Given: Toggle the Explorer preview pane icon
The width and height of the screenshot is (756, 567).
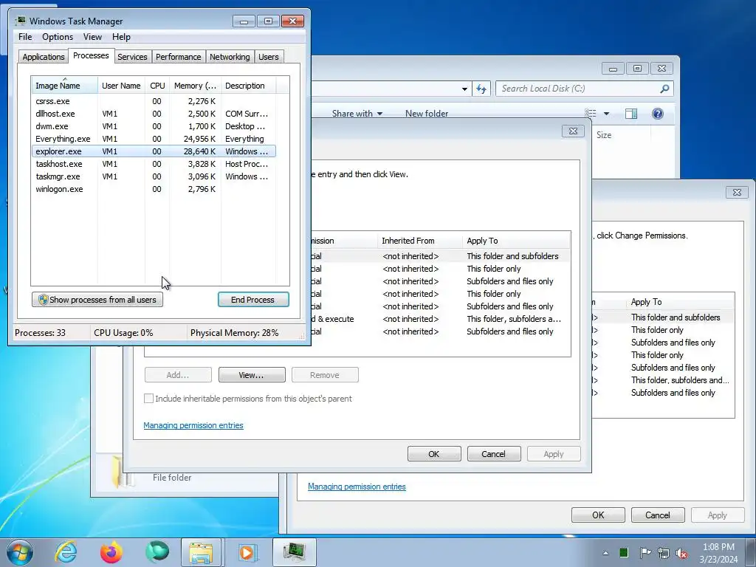Looking at the screenshot, I should click(x=631, y=113).
